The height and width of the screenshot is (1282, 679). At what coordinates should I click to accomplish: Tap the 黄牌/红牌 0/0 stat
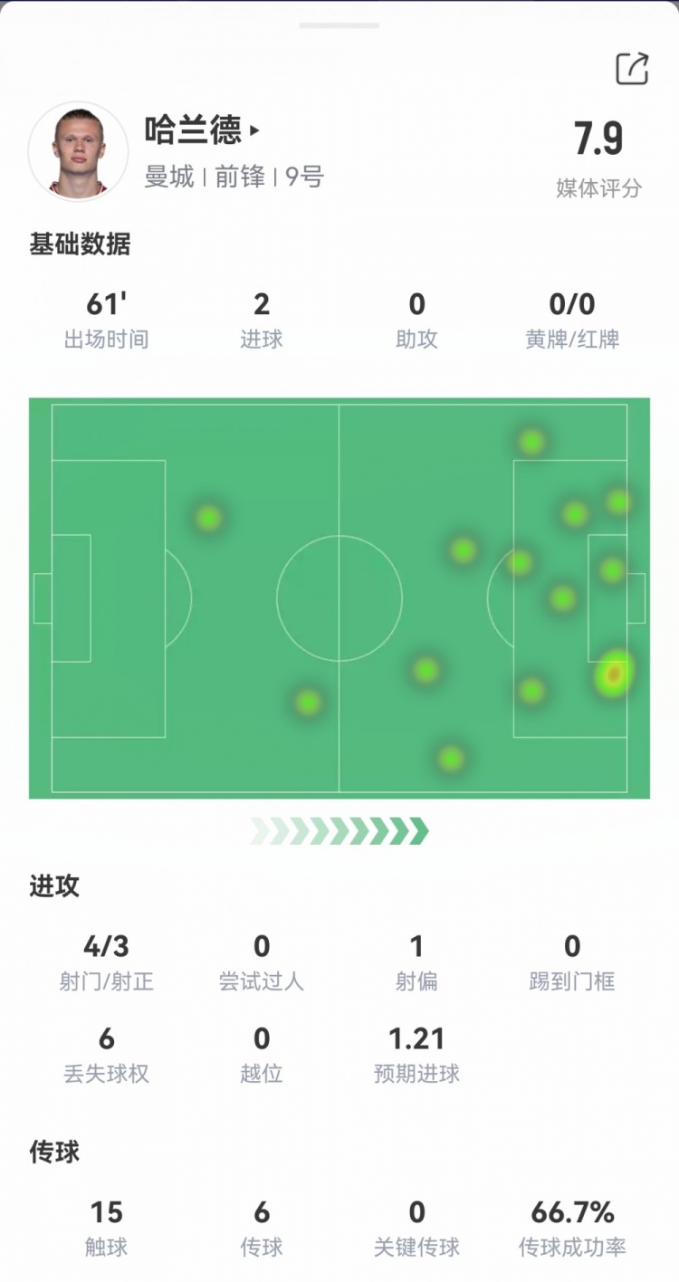(572, 320)
